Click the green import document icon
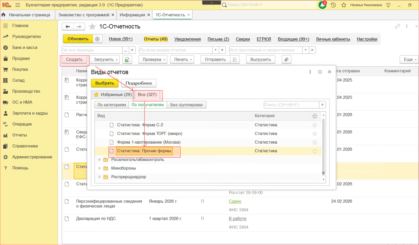The height and width of the screenshot is (245, 419). (127, 60)
